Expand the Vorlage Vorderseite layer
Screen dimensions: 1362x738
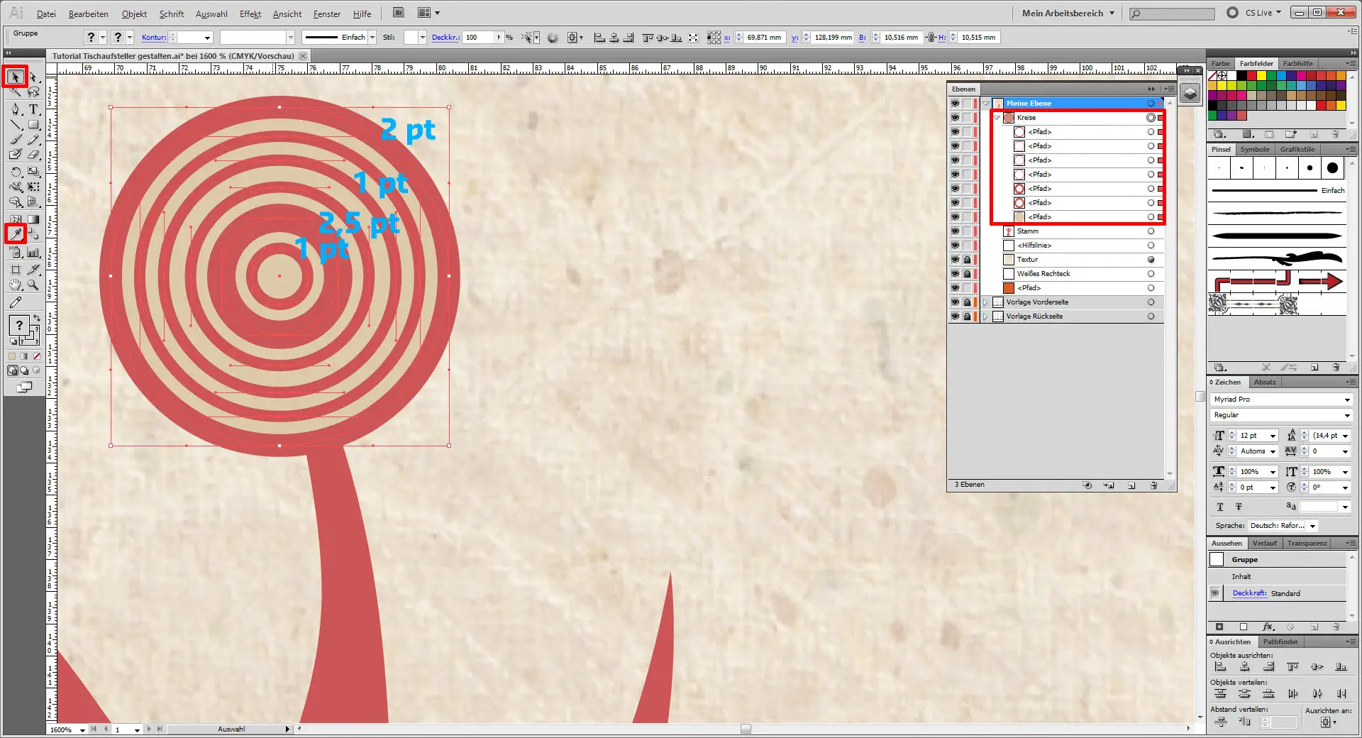coord(985,302)
